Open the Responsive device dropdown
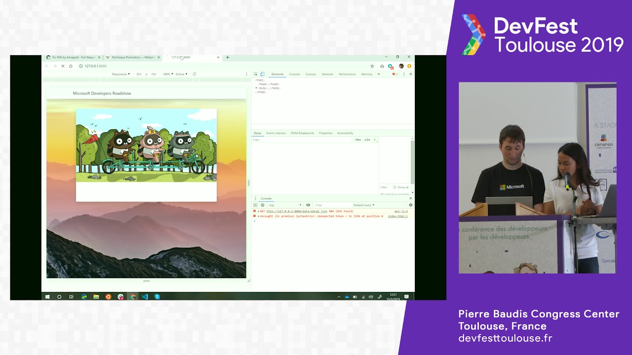Image resolution: width=632 pixels, height=355 pixels. point(121,74)
